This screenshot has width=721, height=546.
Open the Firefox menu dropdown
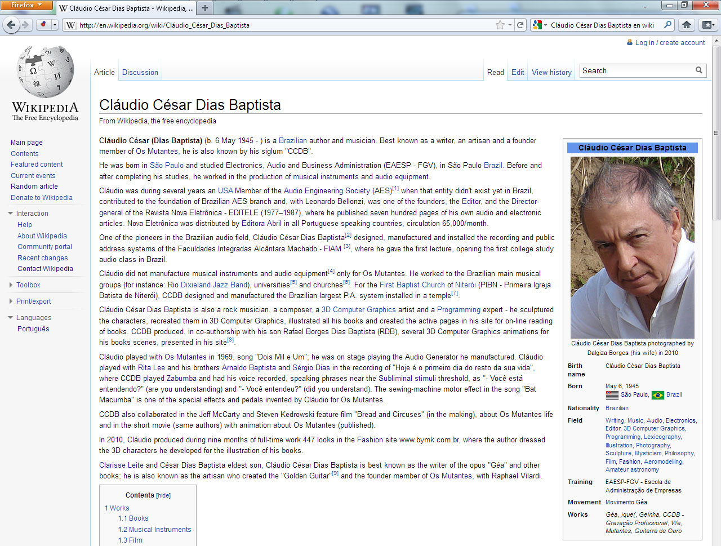[x=26, y=5]
